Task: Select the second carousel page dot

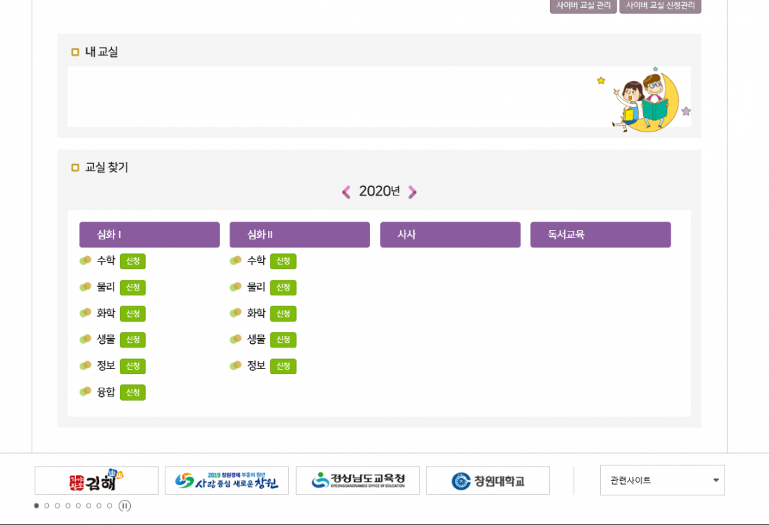Action: pyautogui.click(x=47, y=506)
